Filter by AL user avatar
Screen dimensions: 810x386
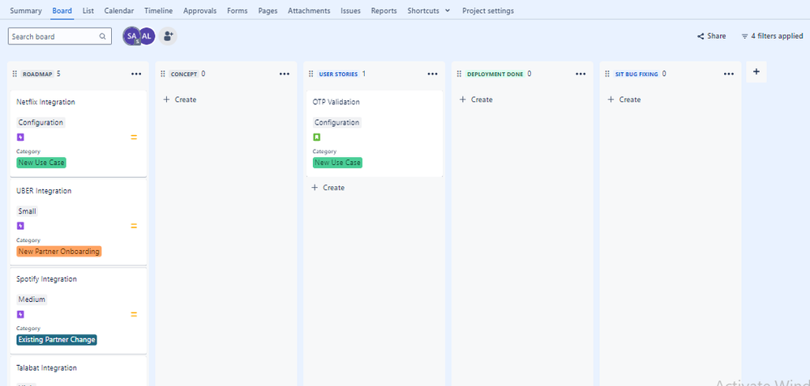(x=148, y=36)
